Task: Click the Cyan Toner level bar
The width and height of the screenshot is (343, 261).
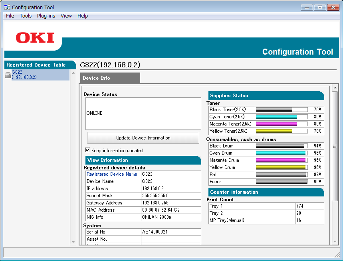Action: point(282,117)
